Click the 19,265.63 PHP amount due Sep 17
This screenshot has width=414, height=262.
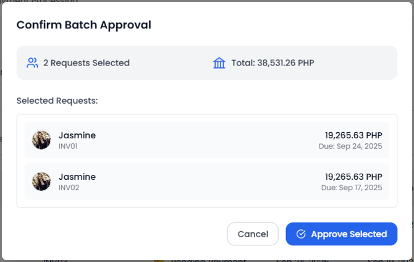pyautogui.click(x=353, y=177)
